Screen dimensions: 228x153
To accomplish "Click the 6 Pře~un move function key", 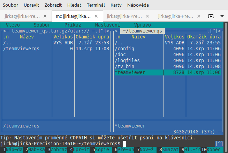I will (124, 150).
